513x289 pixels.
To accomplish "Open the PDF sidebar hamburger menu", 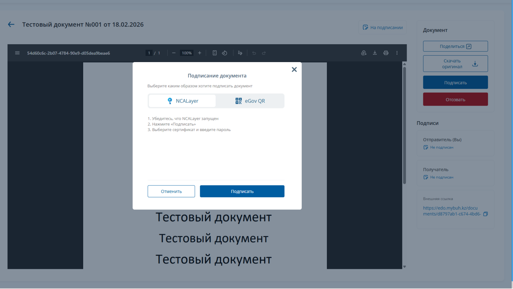I will [x=17, y=53].
